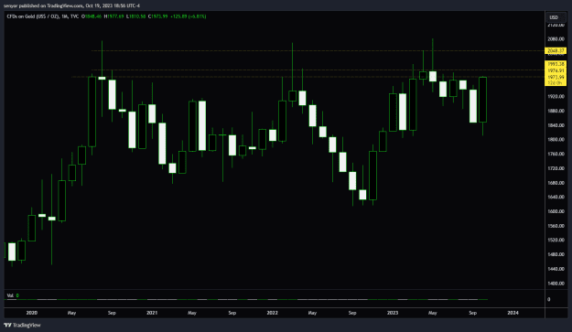The width and height of the screenshot is (572, 332).
Task: Click the 1440.00 price axis label
Action: coord(556,269)
